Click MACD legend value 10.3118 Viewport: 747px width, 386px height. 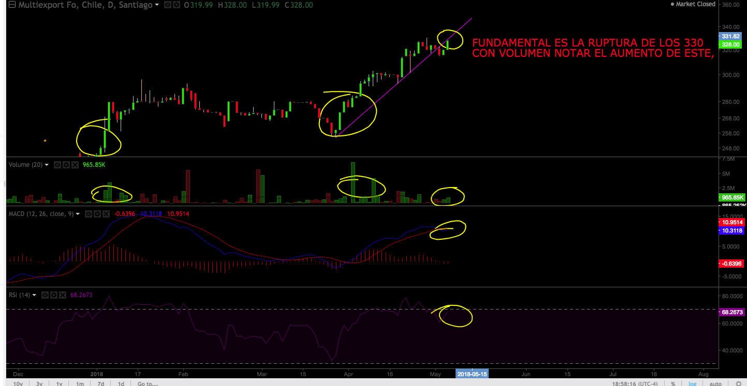pos(151,214)
